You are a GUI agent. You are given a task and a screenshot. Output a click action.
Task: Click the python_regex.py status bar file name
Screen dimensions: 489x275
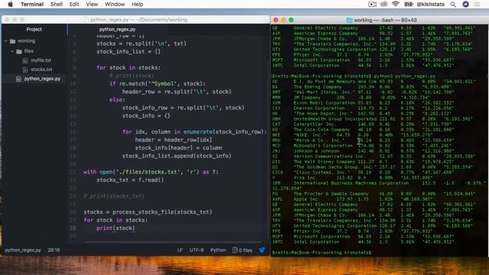coord(23,250)
